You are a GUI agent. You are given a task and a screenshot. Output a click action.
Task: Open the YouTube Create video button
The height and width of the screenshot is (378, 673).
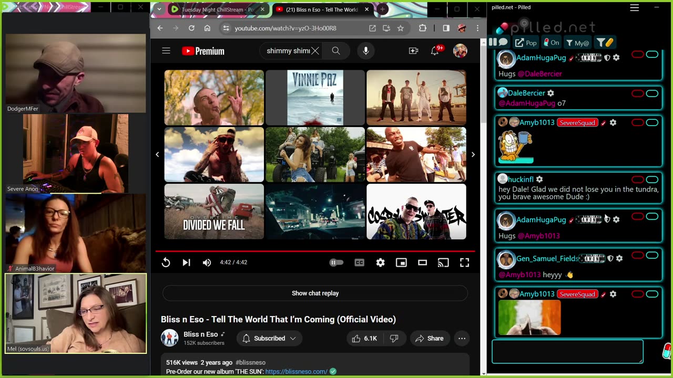(x=413, y=51)
